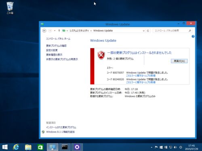This screenshot has width=202, height=151.
Task: Open the PC settings gear on taskbar
Action: (x=77, y=147)
